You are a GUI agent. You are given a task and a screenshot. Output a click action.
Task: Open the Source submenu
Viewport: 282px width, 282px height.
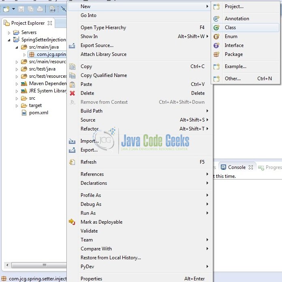tap(140, 120)
